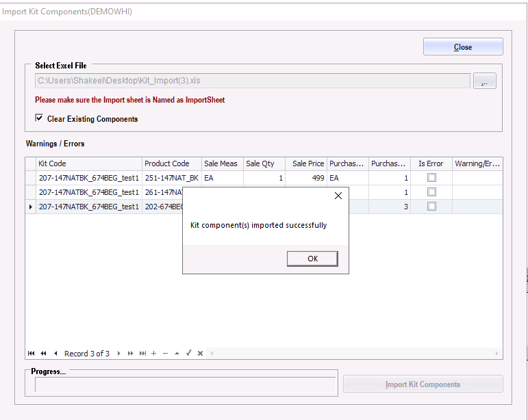Open file browser with ellipsis button
Image resolution: width=528 pixels, height=420 pixels.
coord(484,81)
